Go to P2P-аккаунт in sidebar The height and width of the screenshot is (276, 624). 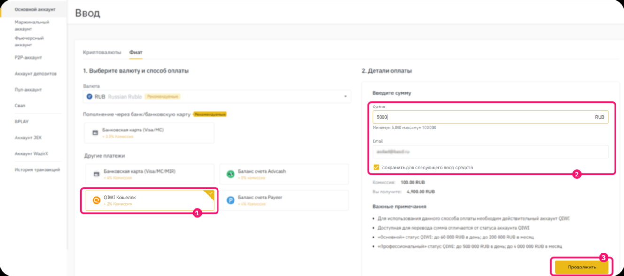pos(28,58)
